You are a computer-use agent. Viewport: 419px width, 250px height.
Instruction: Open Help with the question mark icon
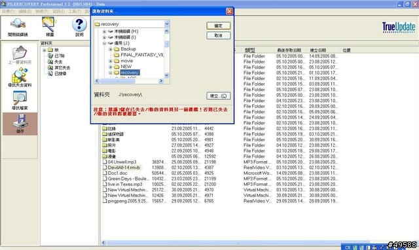[x=79, y=25]
